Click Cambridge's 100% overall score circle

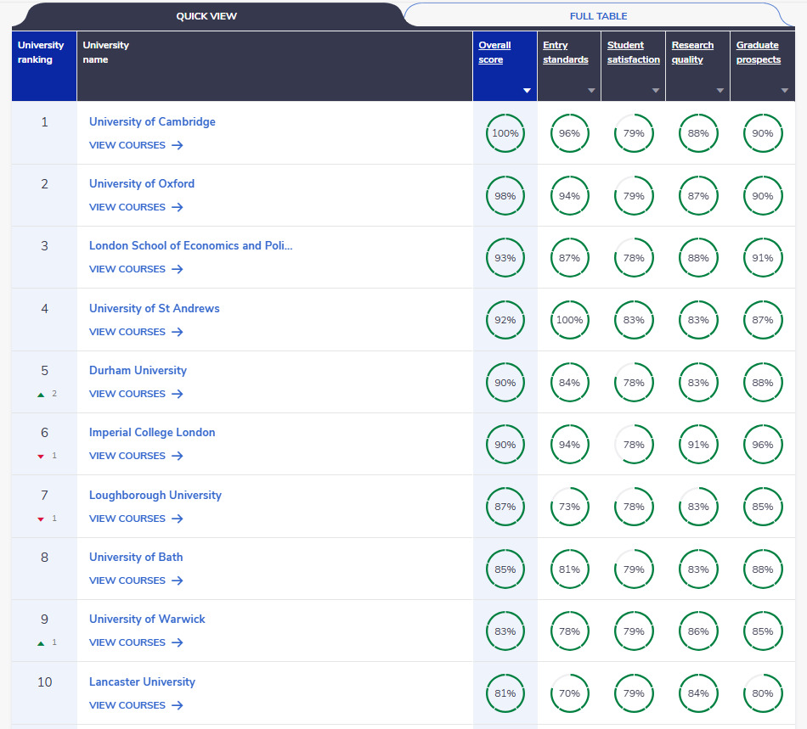(505, 133)
